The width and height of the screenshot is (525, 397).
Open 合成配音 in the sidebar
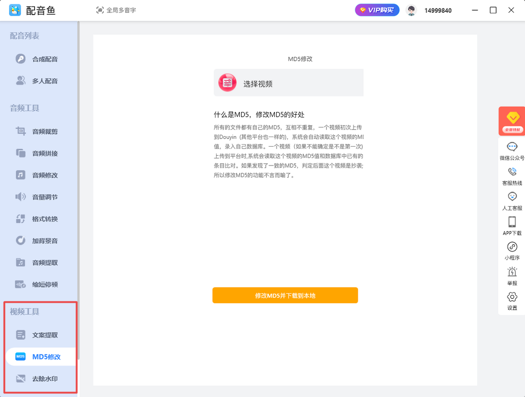[38, 59]
